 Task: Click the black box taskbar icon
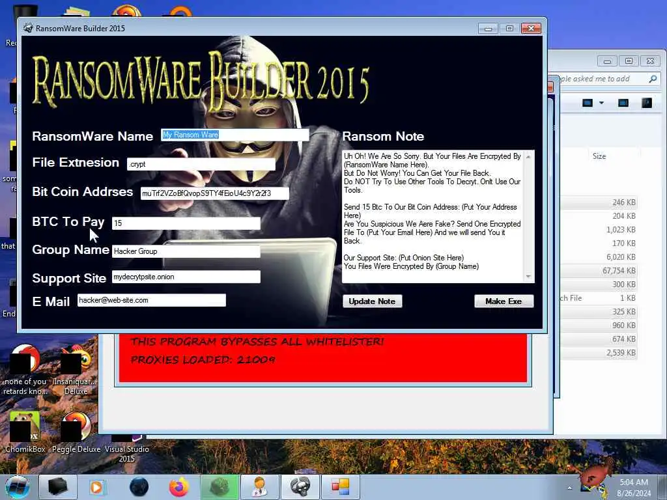click(57, 487)
